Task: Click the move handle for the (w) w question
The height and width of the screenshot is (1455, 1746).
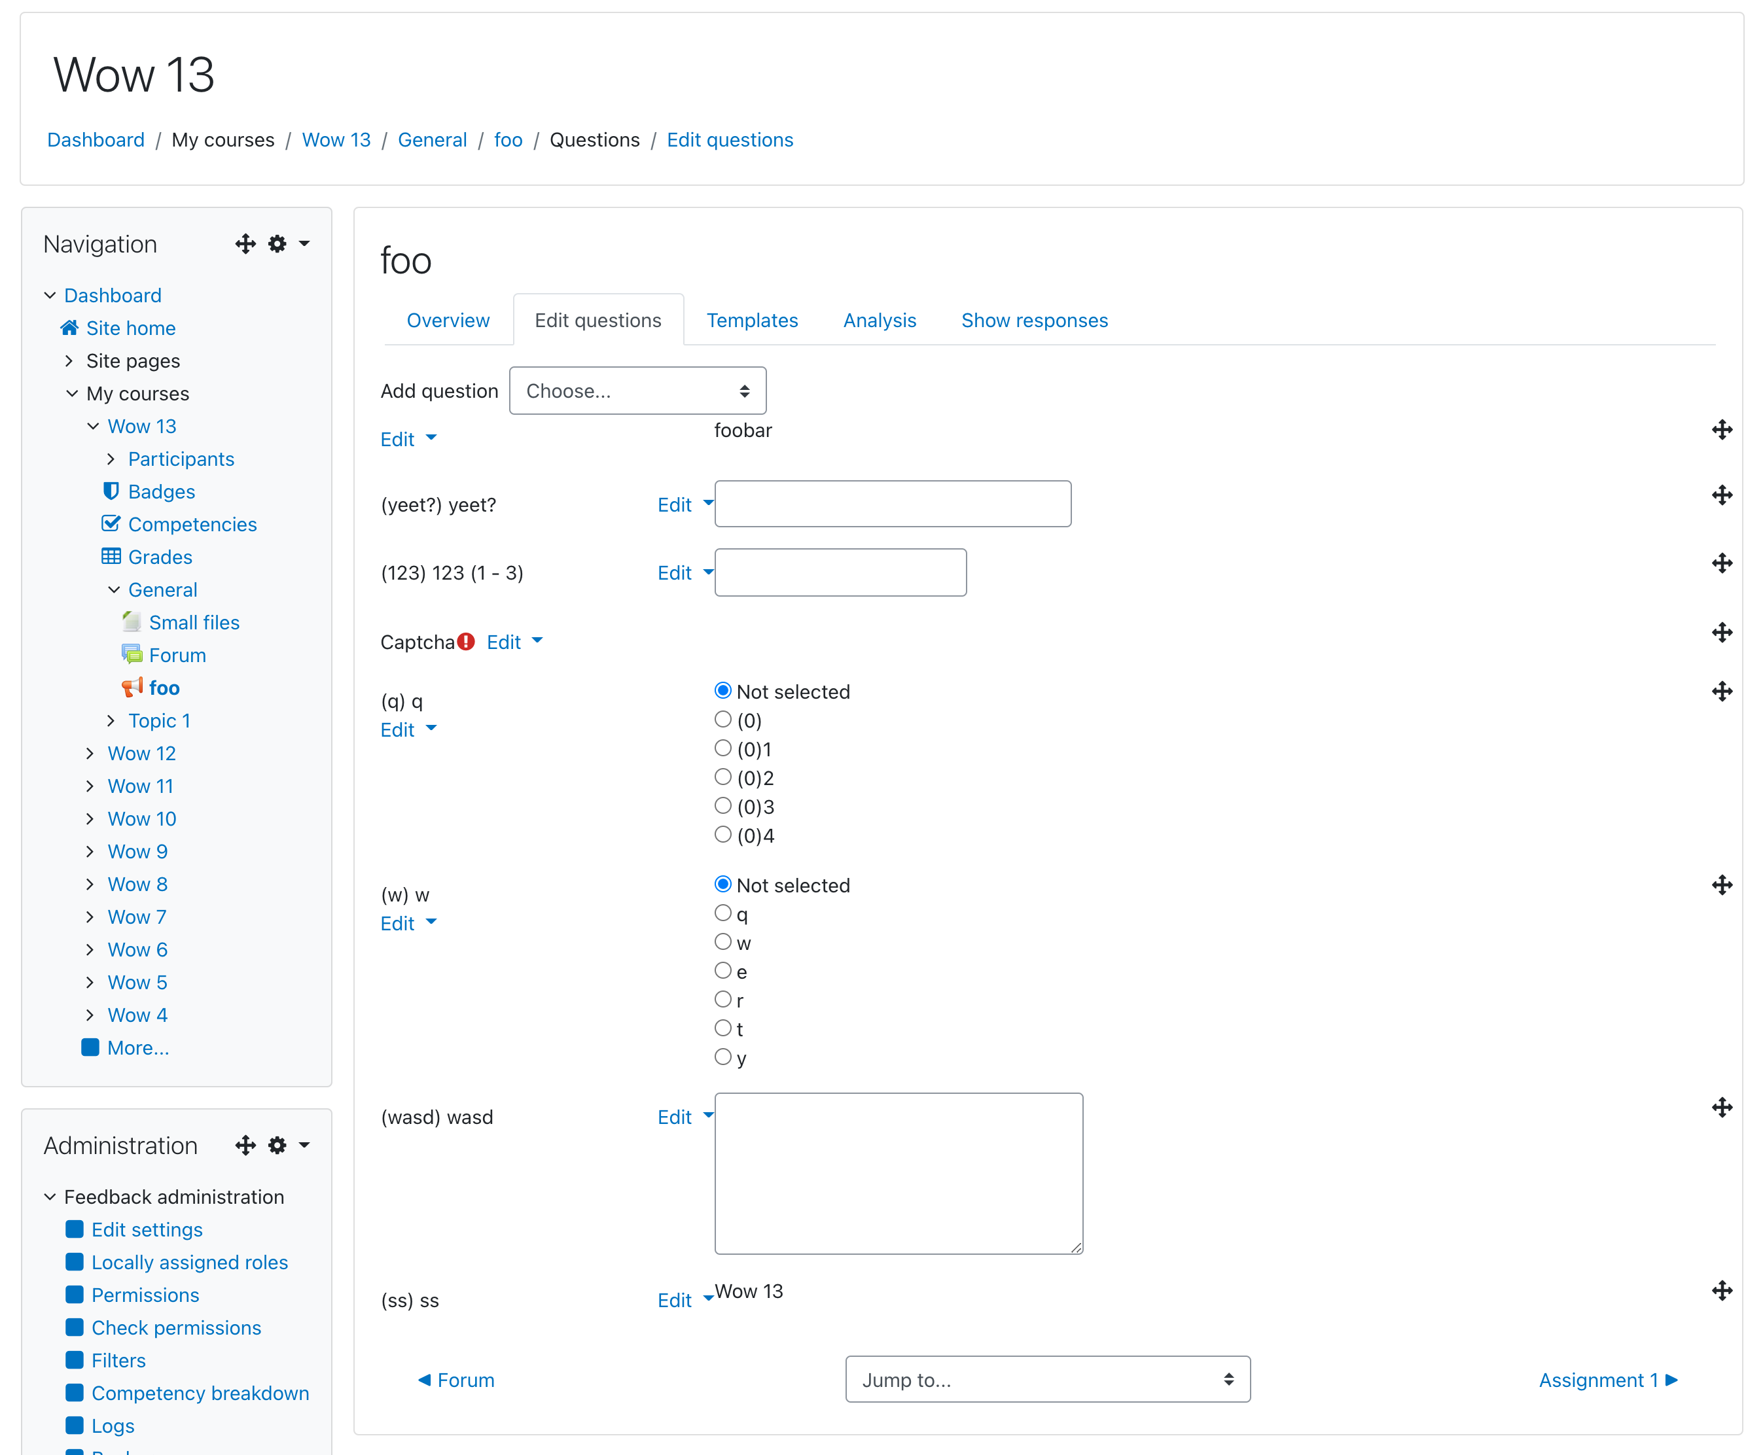Action: click(x=1721, y=885)
